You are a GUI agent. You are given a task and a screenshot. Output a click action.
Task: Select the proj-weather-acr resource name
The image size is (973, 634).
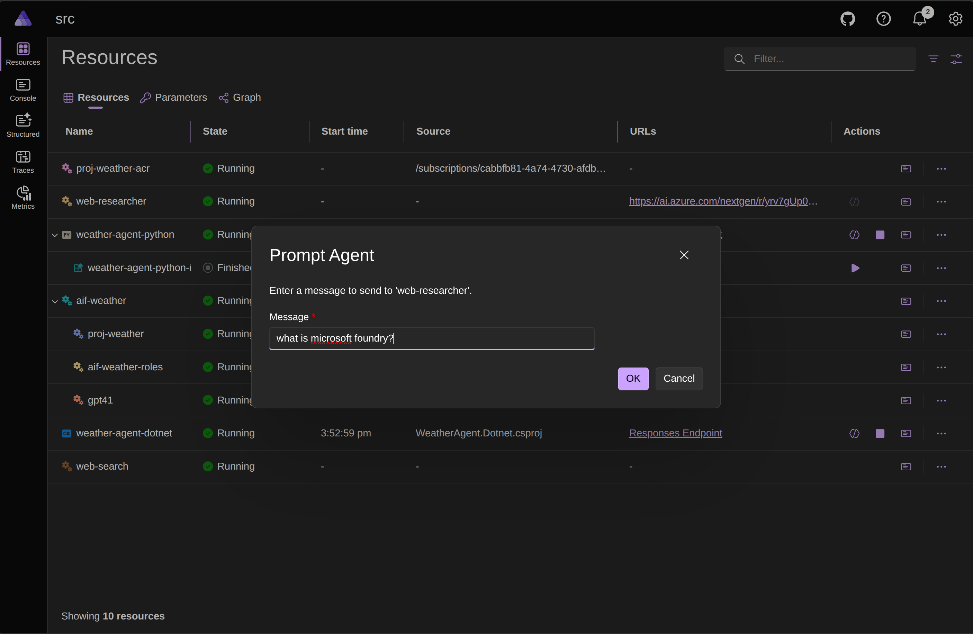113,169
